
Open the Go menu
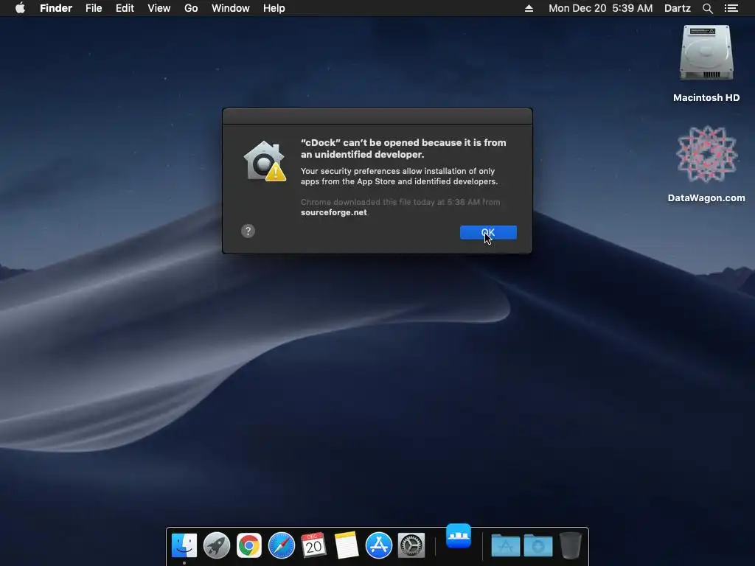pos(191,8)
